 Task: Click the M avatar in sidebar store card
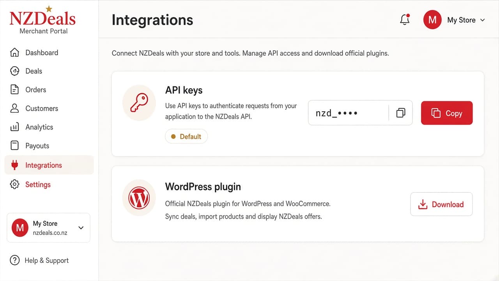(20, 228)
